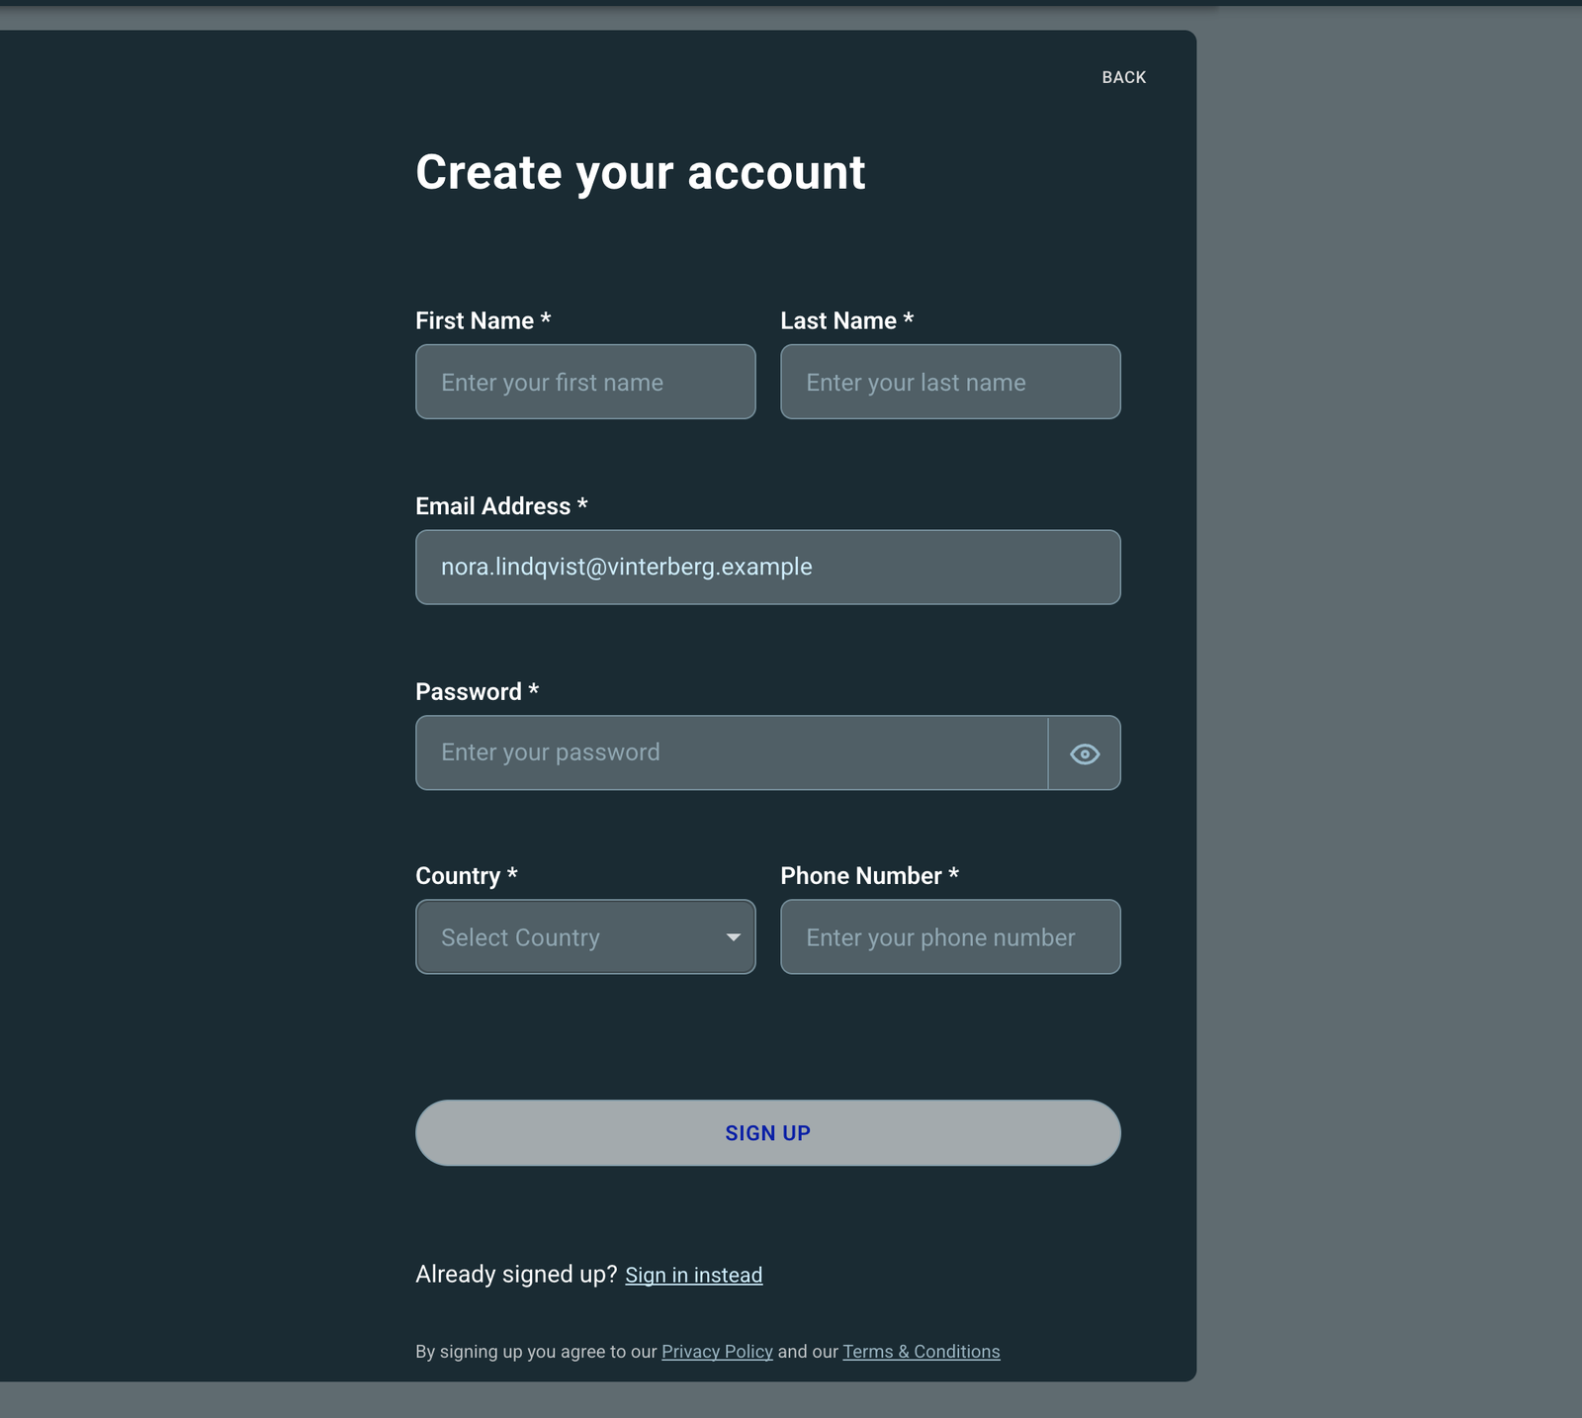Click the Phone Number input field

tap(950, 936)
